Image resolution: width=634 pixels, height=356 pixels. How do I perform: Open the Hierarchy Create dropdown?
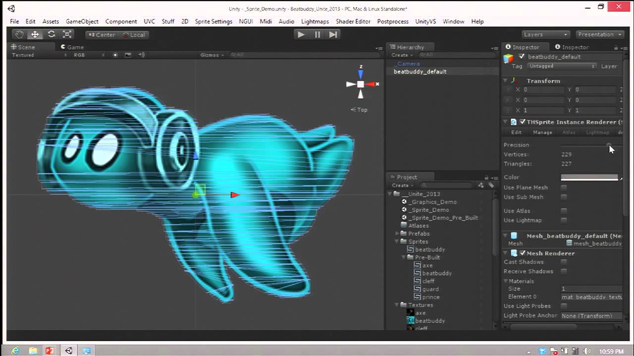tap(401, 55)
